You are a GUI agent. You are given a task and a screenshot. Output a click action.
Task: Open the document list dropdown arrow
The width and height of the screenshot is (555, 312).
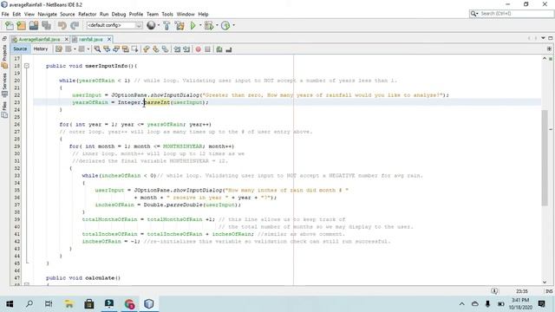pos(543,38)
